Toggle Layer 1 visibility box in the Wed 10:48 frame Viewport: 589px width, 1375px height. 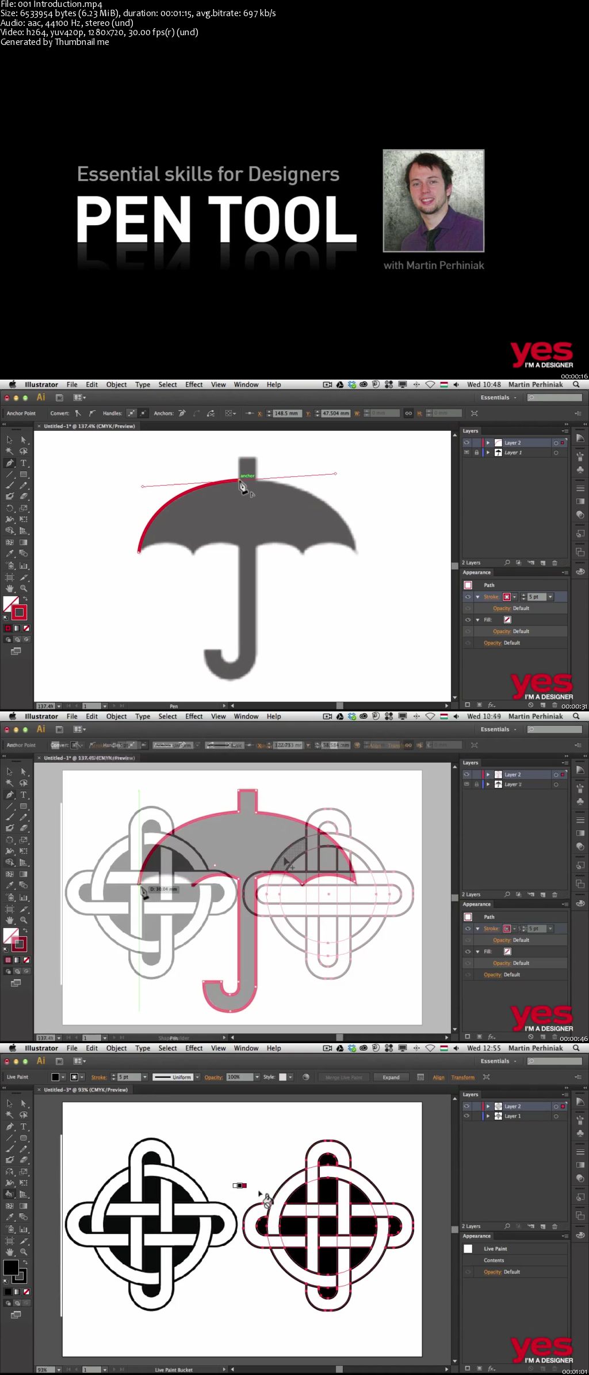pyautogui.click(x=466, y=453)
